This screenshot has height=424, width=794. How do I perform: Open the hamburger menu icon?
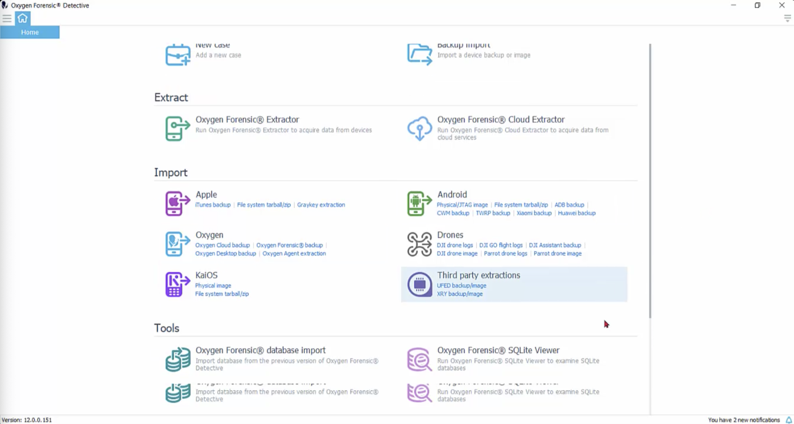tap(7, 19)
